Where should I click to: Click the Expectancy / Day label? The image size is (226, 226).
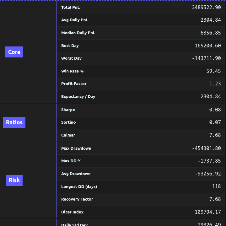point(78,97)
